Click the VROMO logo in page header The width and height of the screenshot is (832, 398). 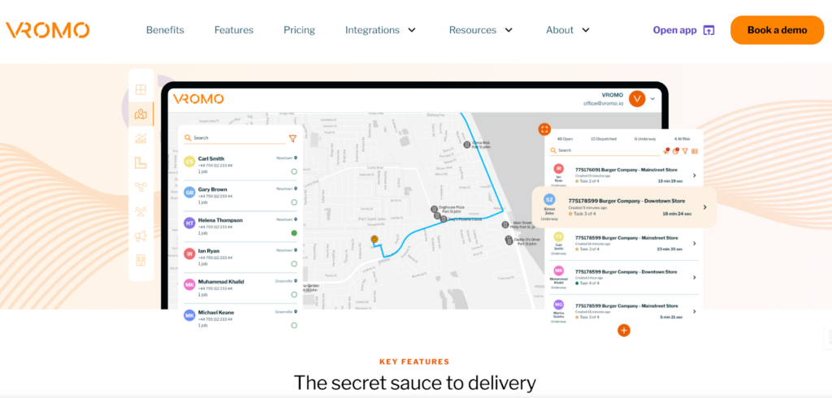click(x=48, y=30)
